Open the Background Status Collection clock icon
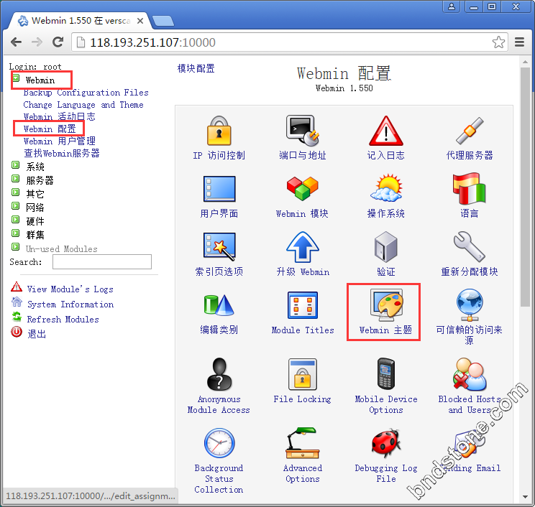The image size is (535, 507). (x=219, y=443)
